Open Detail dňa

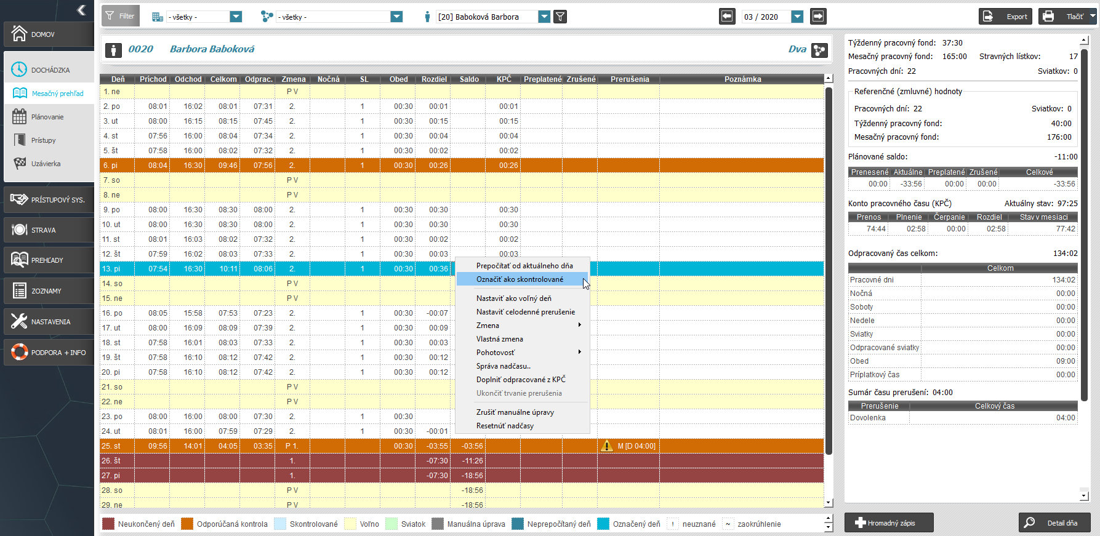pyautogui.click(x=1054, y=522)
